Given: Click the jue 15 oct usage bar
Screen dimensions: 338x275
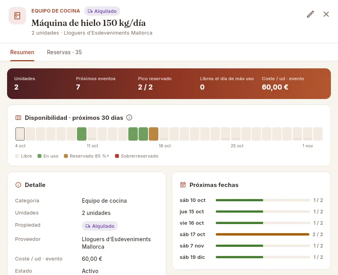Looking at the screenshot, I should pyautogui.click(x=263, y=212).
